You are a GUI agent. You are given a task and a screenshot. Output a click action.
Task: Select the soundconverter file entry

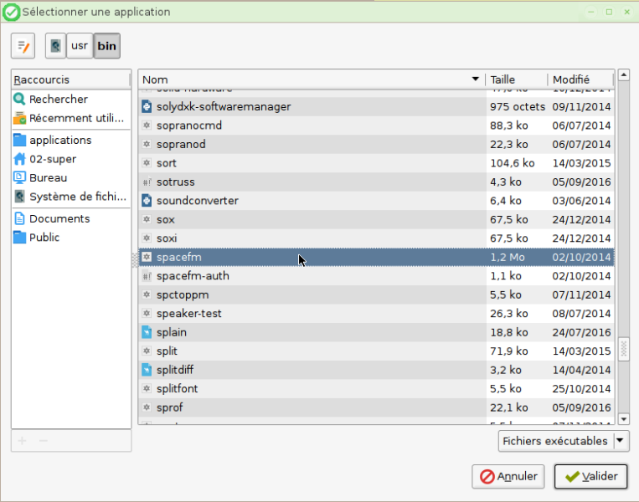(x=376, y=201)
